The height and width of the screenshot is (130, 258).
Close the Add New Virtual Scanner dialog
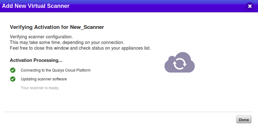point(250,6)
